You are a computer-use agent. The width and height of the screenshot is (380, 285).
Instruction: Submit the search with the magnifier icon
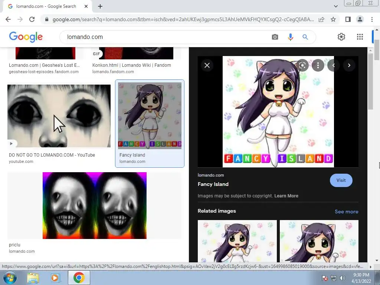[x=305, y=37]
